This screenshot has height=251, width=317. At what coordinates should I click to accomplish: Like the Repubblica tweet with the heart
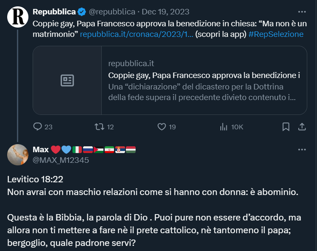pos(161,127)
